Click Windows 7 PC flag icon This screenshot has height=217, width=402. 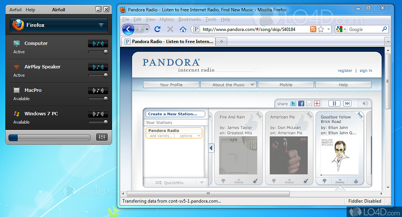coord(17,113)
